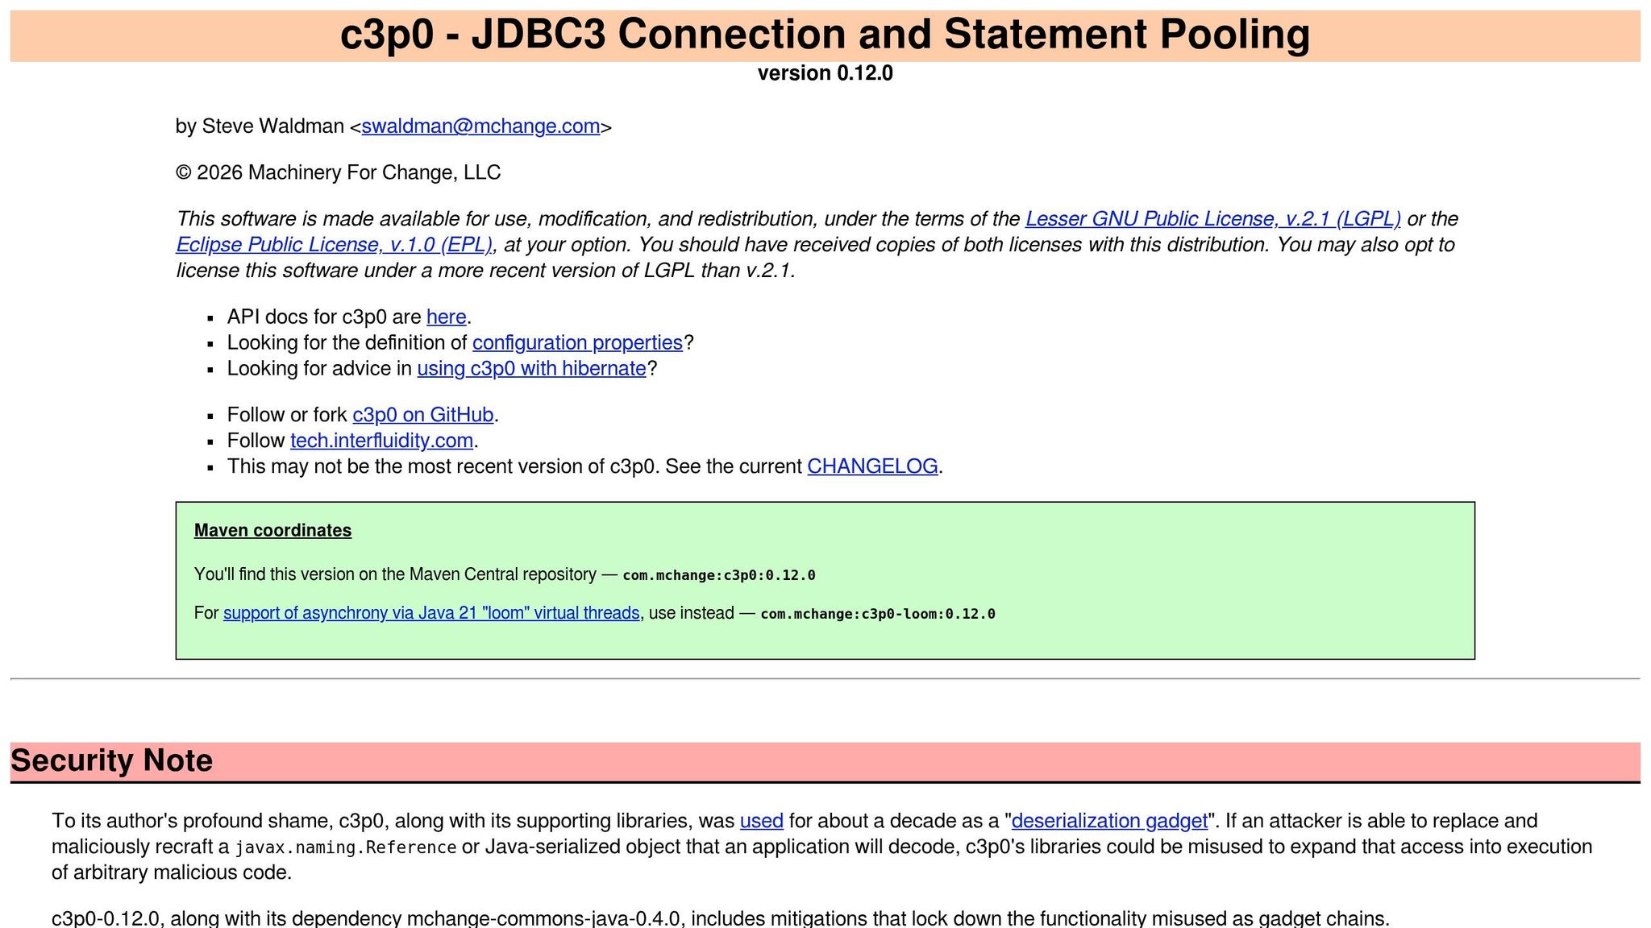Open the Lesser GNU Public License link

1212,219
